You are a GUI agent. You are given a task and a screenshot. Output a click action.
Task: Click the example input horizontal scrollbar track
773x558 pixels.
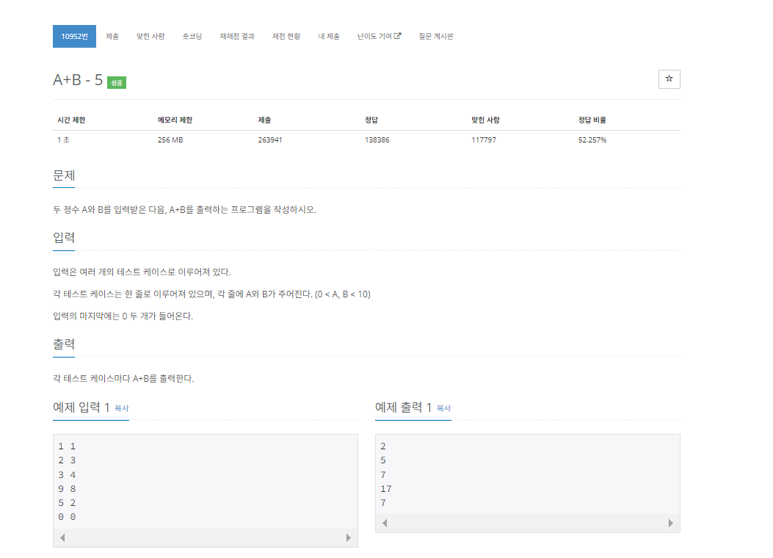coord(206,537)
